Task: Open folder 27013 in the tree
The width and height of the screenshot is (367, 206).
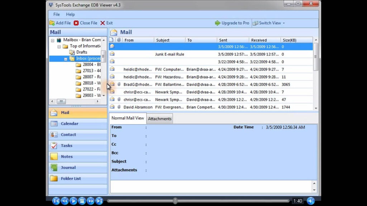Action: point(91,70)
